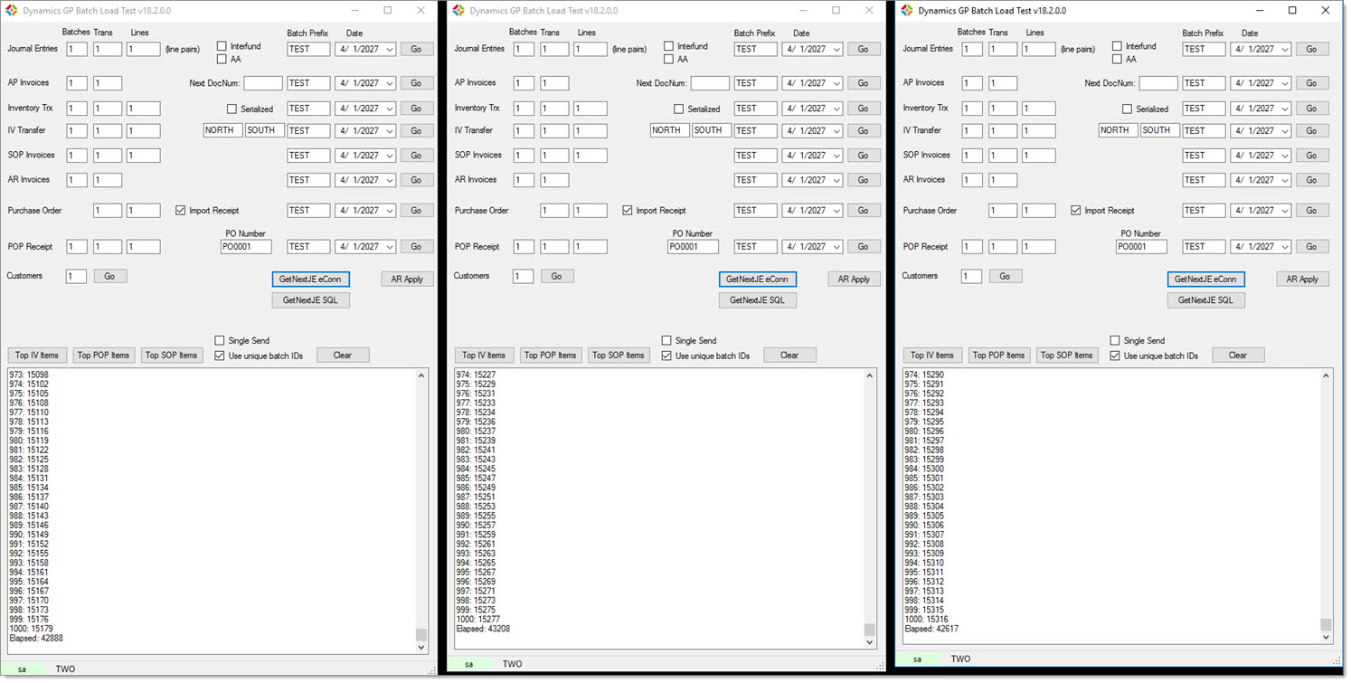Select the NORTH site field in the left window
Viewport: 1351px width, 683px height.
222,131
